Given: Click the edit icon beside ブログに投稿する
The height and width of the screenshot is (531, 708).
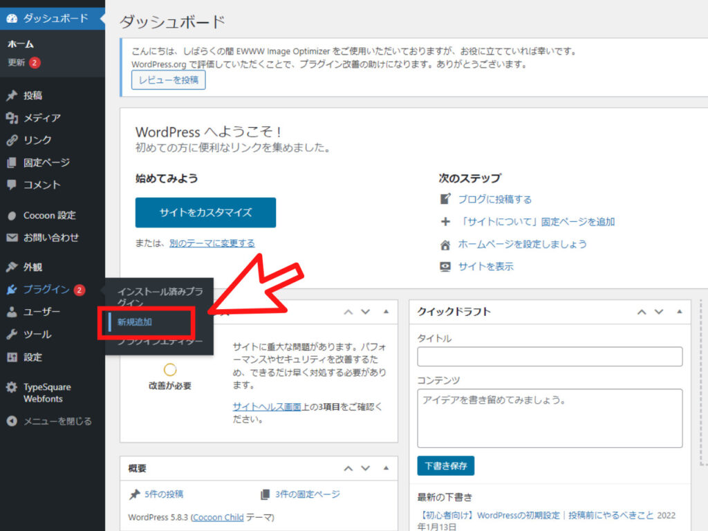Looking at the screenshot, I should click(445, 198).
